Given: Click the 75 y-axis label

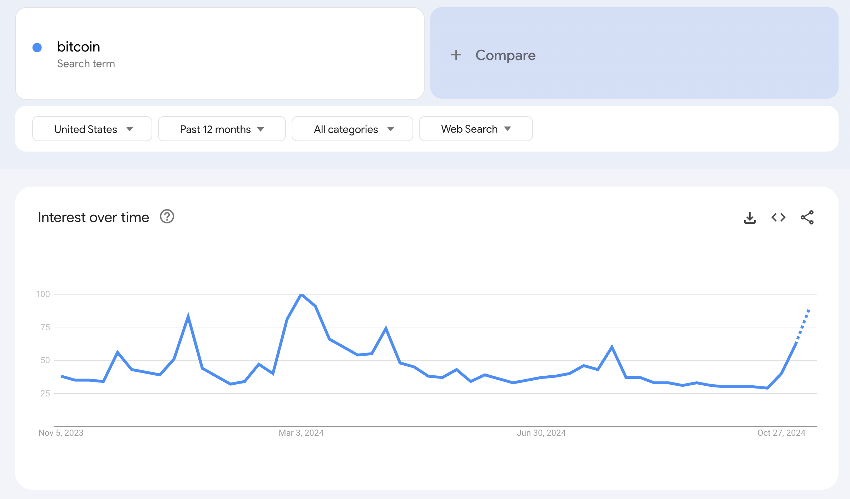Looking at the screenshot, I should click(45, 327).
